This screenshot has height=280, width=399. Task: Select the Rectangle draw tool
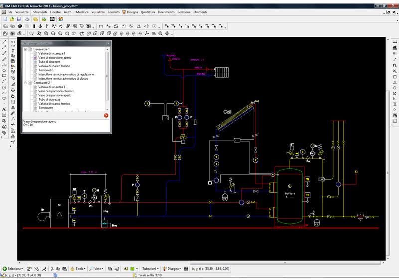(x=4, y=75)
